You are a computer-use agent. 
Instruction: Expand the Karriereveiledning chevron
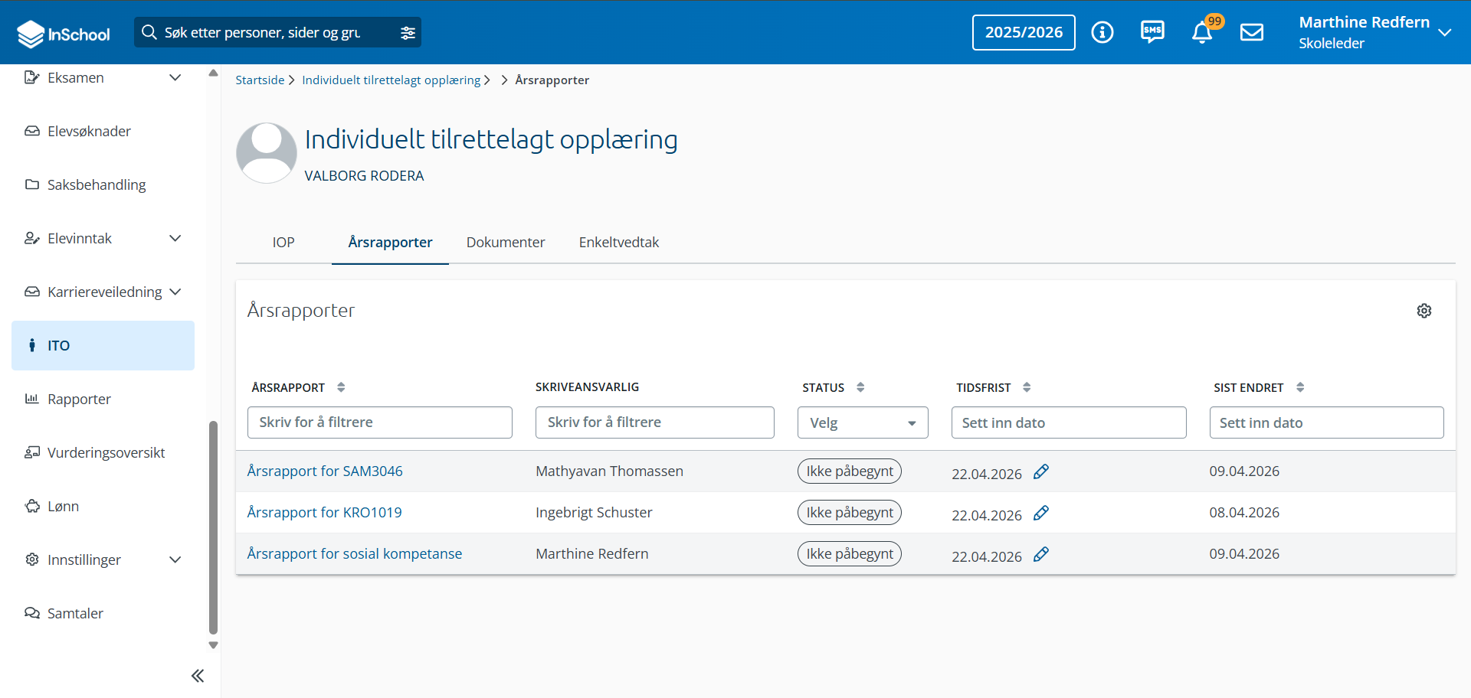(x=175, y=292)
